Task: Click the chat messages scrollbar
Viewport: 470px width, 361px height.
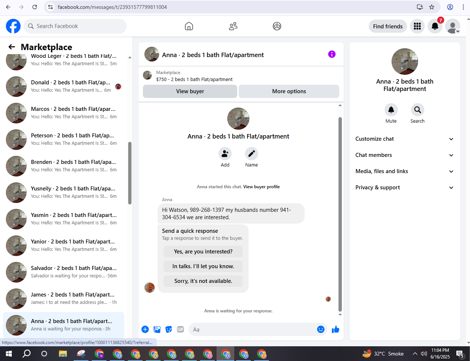Action: tap(340, 214)
